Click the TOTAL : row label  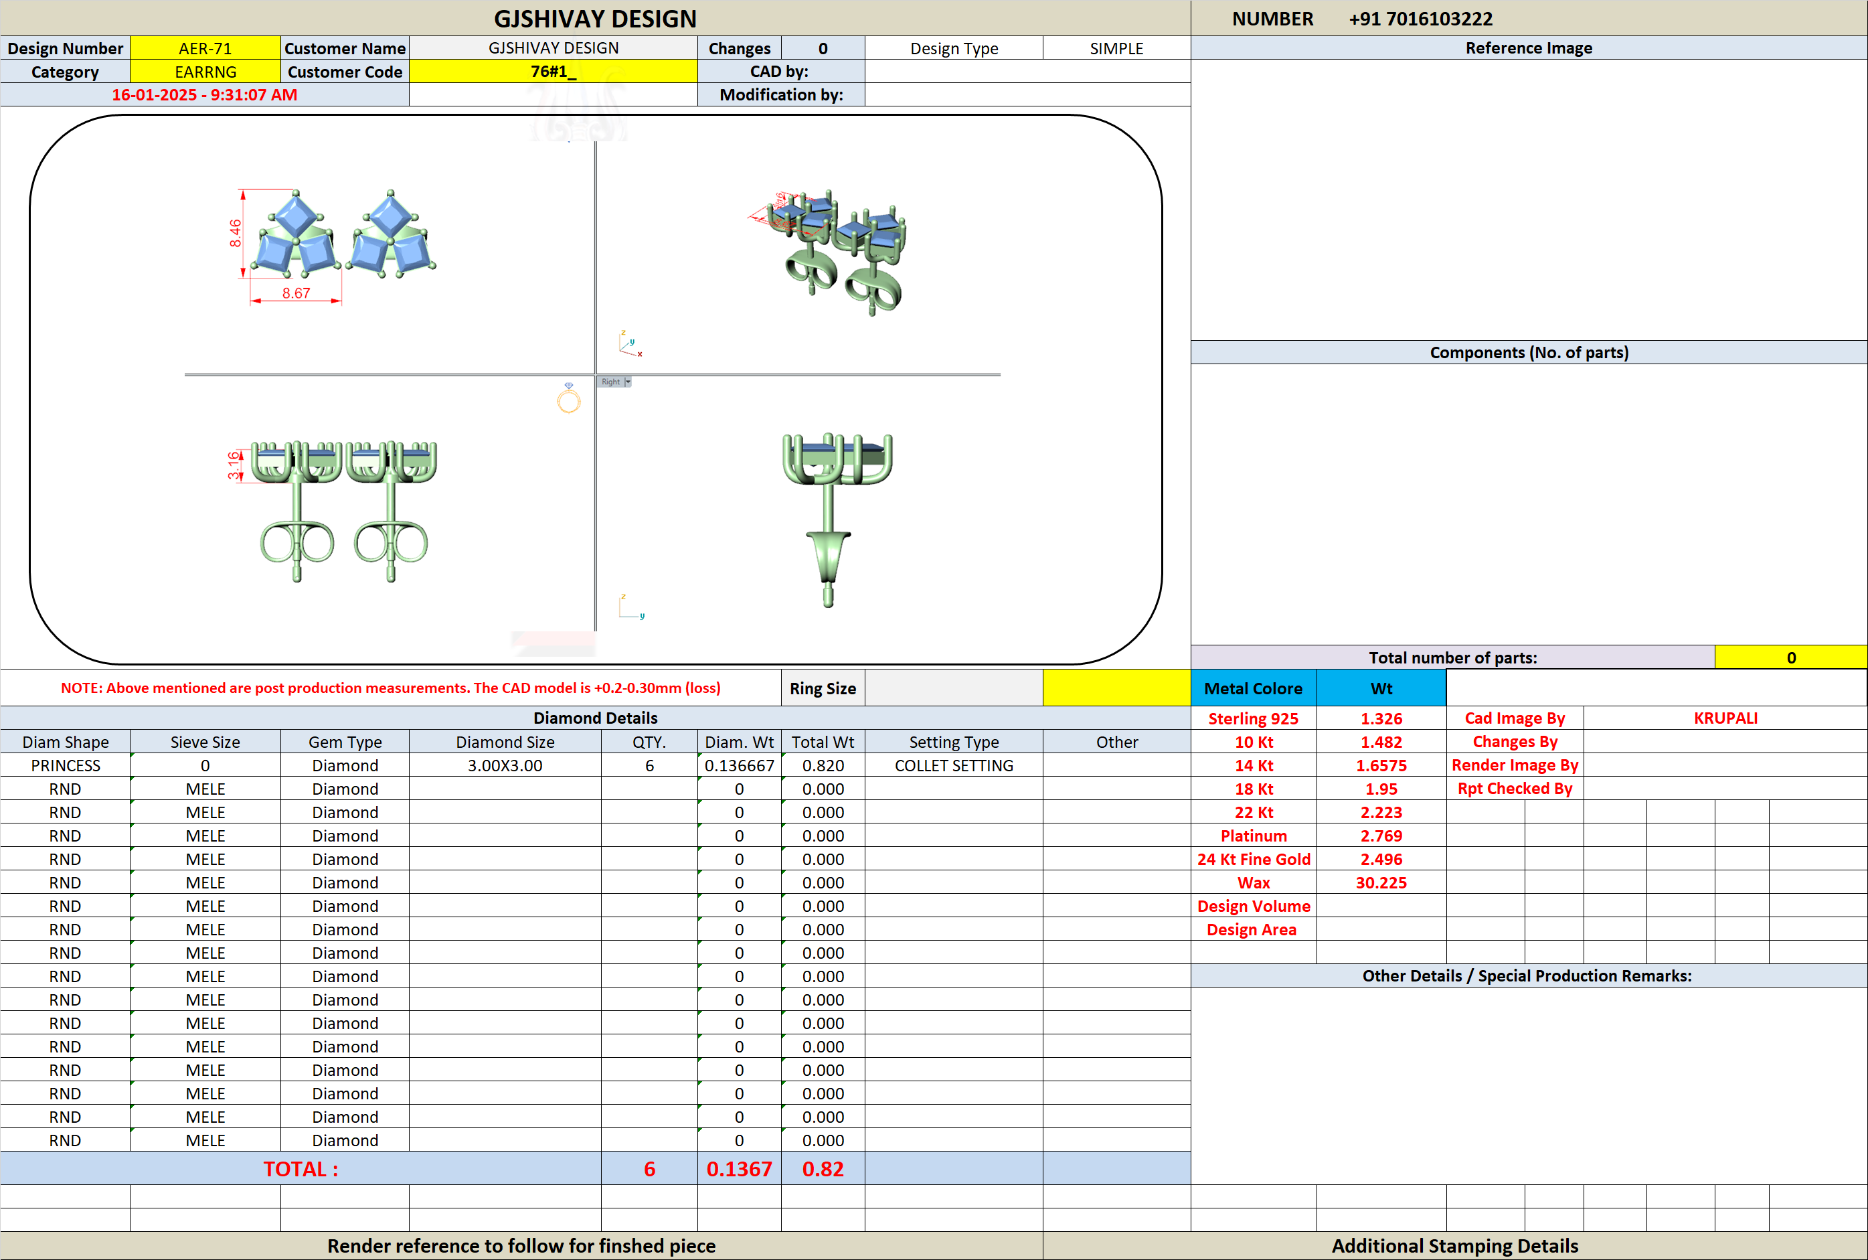tap(301, 1169)
